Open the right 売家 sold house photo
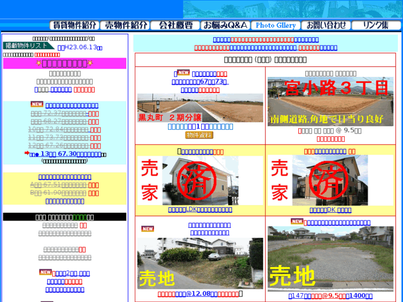 tap(330, 181)
